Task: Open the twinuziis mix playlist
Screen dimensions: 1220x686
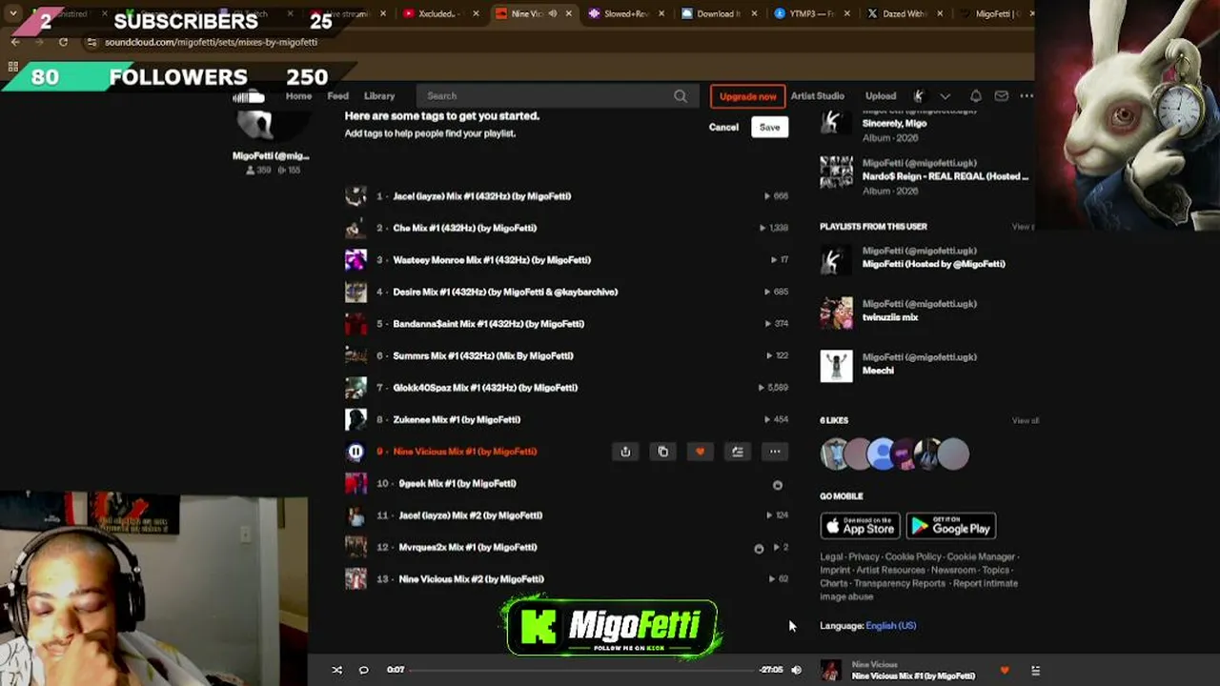Action: (x=890, y=317)
